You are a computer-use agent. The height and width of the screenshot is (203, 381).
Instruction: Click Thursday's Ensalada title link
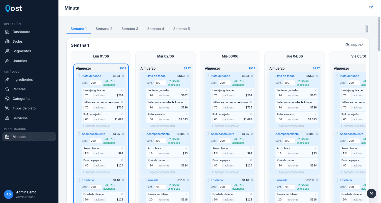coord(281,180)
